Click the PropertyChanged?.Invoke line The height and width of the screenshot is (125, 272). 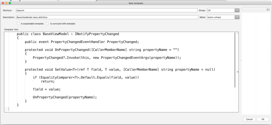tap(107, 58)
